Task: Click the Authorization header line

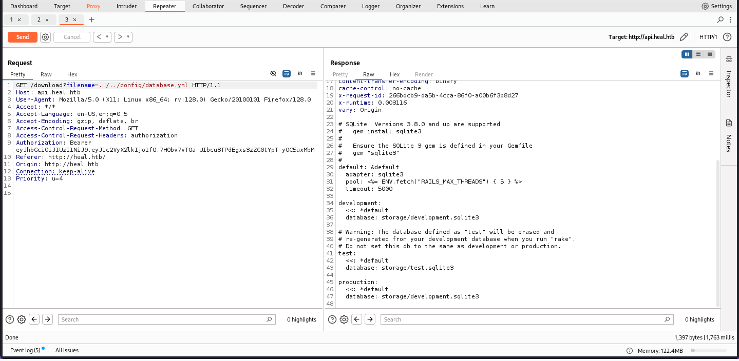Action: click(x=165, y=146)
